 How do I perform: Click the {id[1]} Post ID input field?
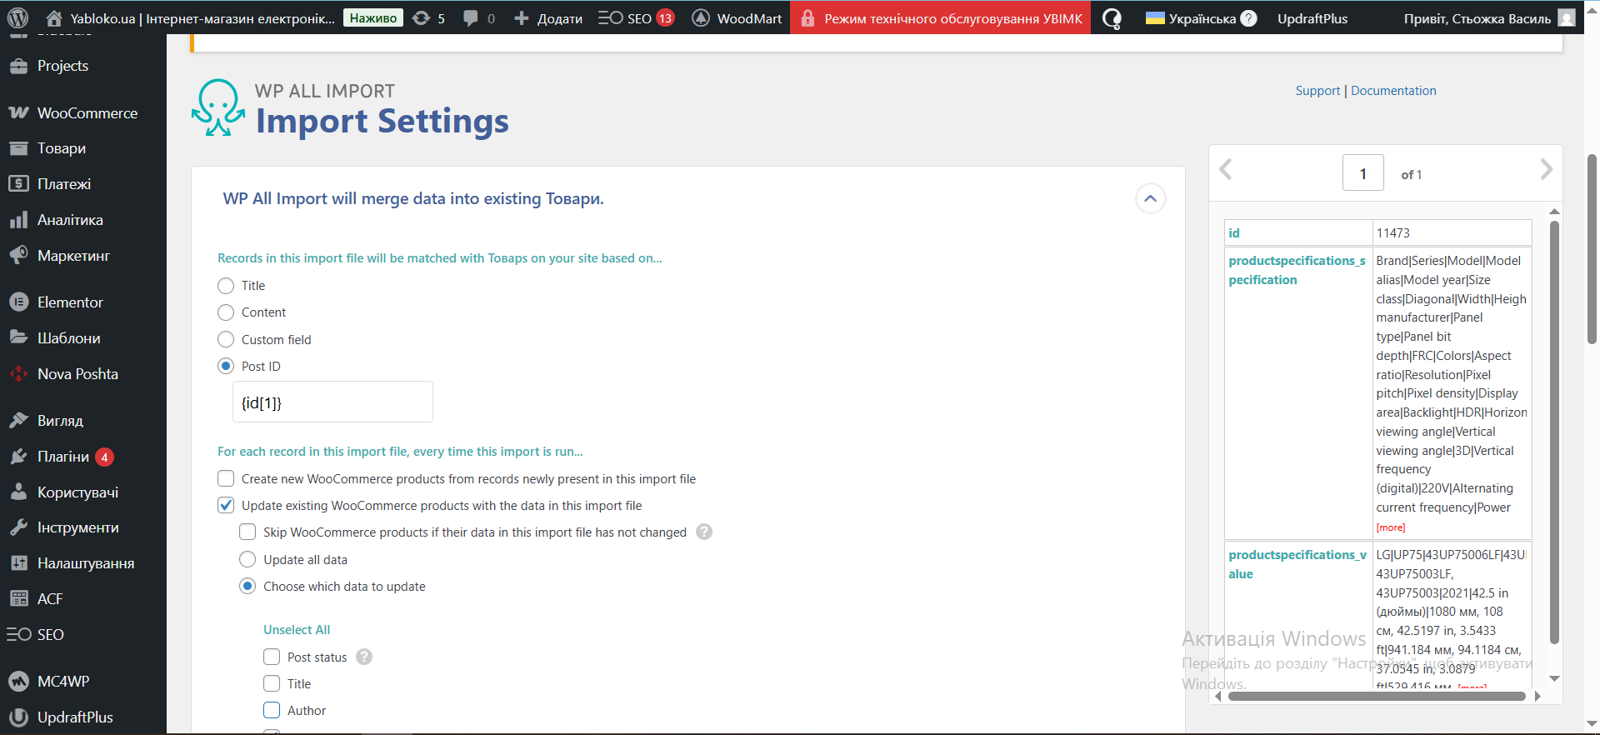point(332,402)
